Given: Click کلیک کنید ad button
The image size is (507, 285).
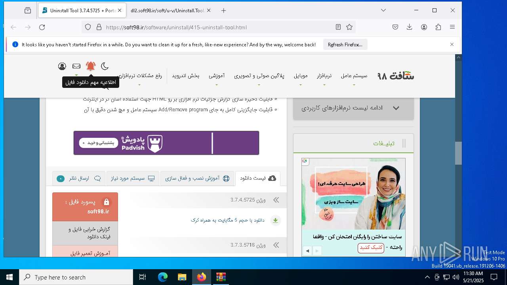Looking at the screenshot, I should coord(371,247).
